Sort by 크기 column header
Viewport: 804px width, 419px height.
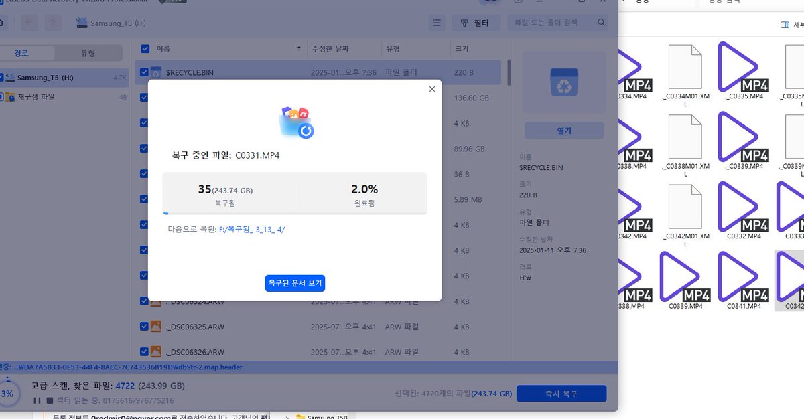(462, 49)
